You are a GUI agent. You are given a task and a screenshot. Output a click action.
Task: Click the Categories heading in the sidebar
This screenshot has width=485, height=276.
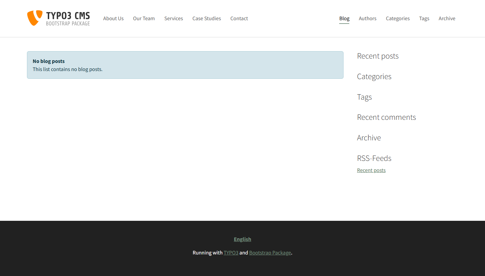pyautogui.click(x=374, y=77)
